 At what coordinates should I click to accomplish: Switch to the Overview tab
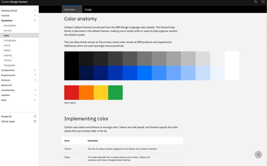click(x=72, y=9)
